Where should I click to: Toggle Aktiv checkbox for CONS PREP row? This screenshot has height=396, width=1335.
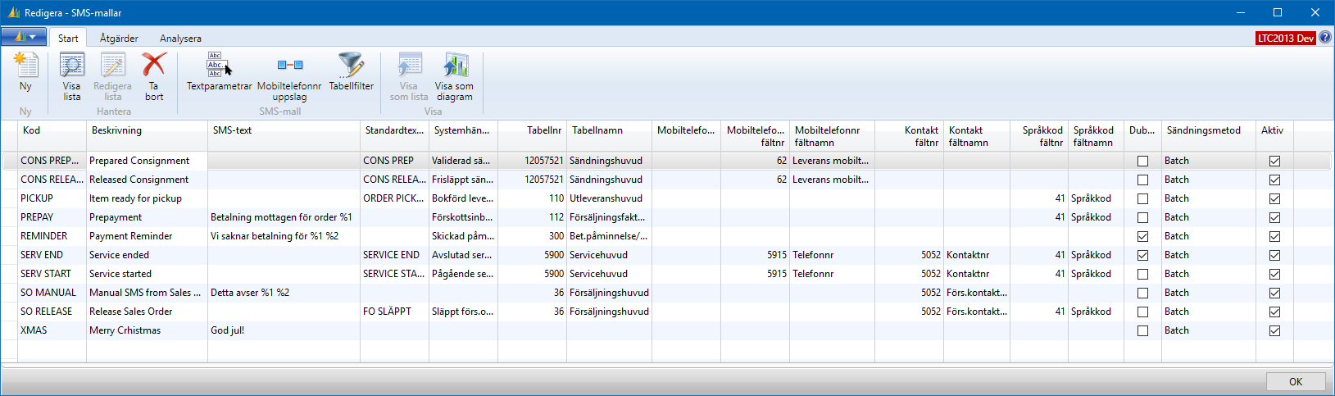(x=1274, y=161)
